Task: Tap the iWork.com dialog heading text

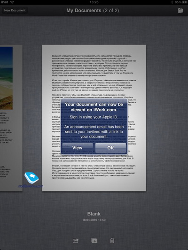Action: tap(94, 107)
